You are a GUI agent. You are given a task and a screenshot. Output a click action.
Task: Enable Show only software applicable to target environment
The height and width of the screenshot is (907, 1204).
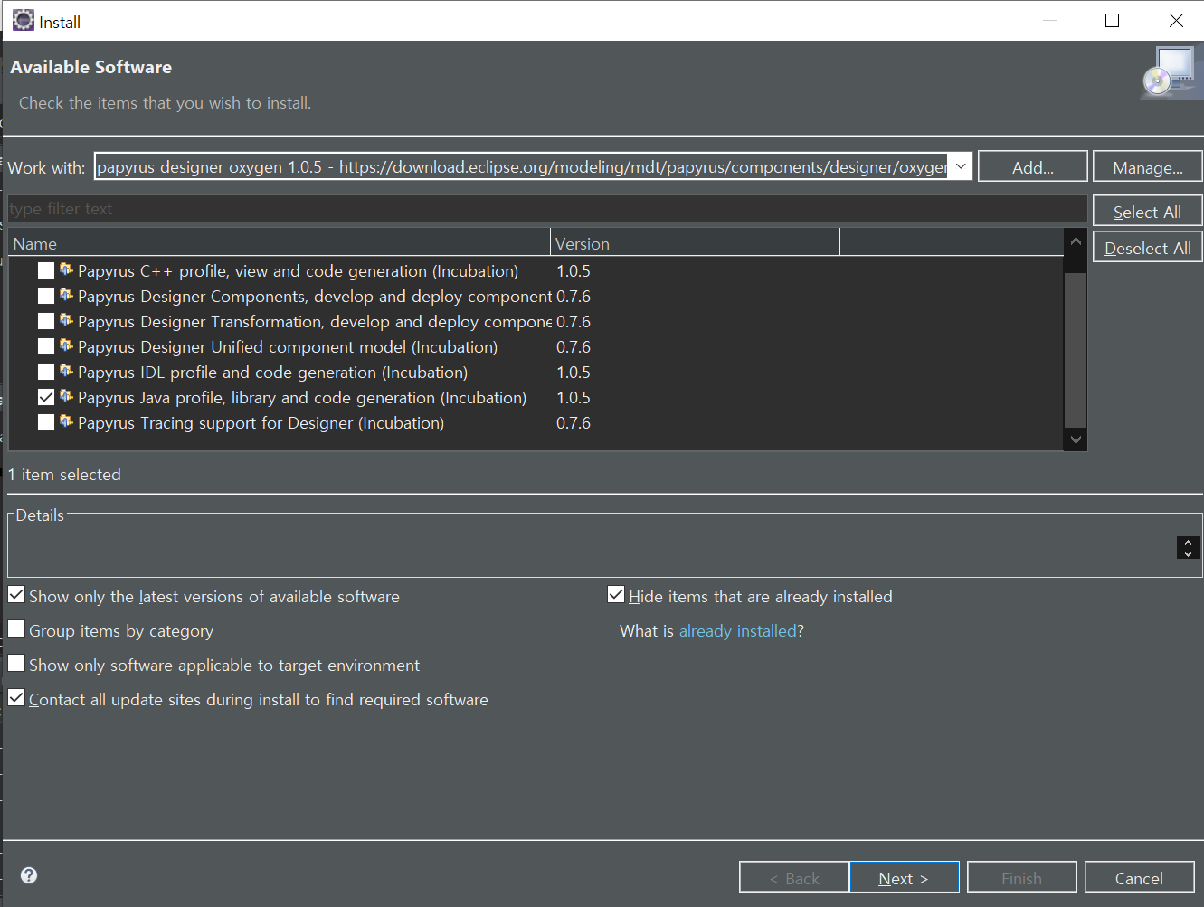pos(16,664)
